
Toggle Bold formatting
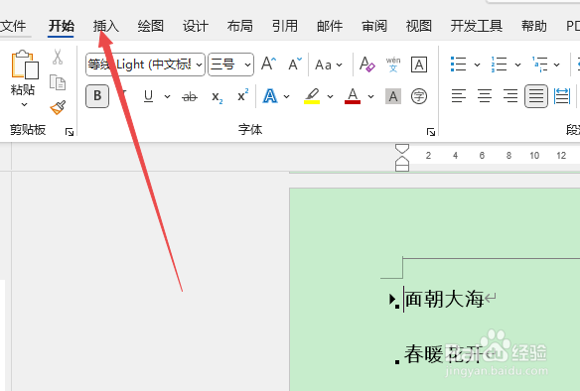97,96
